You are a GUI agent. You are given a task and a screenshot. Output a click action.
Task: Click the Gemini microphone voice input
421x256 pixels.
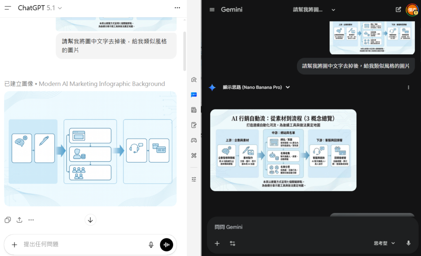(x=408, y=243)
